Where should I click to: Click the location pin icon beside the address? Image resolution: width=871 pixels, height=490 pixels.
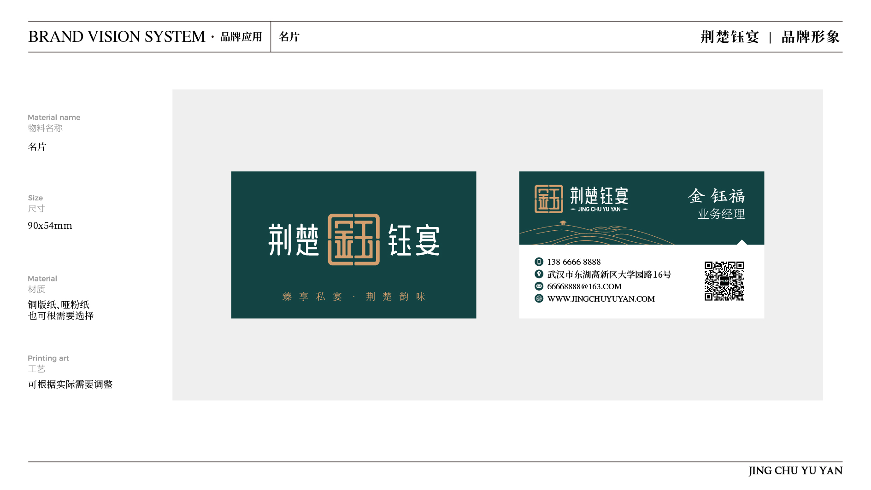[539, 274]
